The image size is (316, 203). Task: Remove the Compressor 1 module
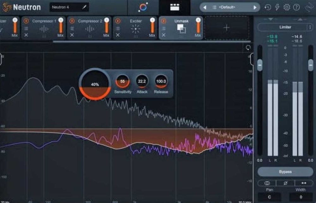[x=26, y=35]
